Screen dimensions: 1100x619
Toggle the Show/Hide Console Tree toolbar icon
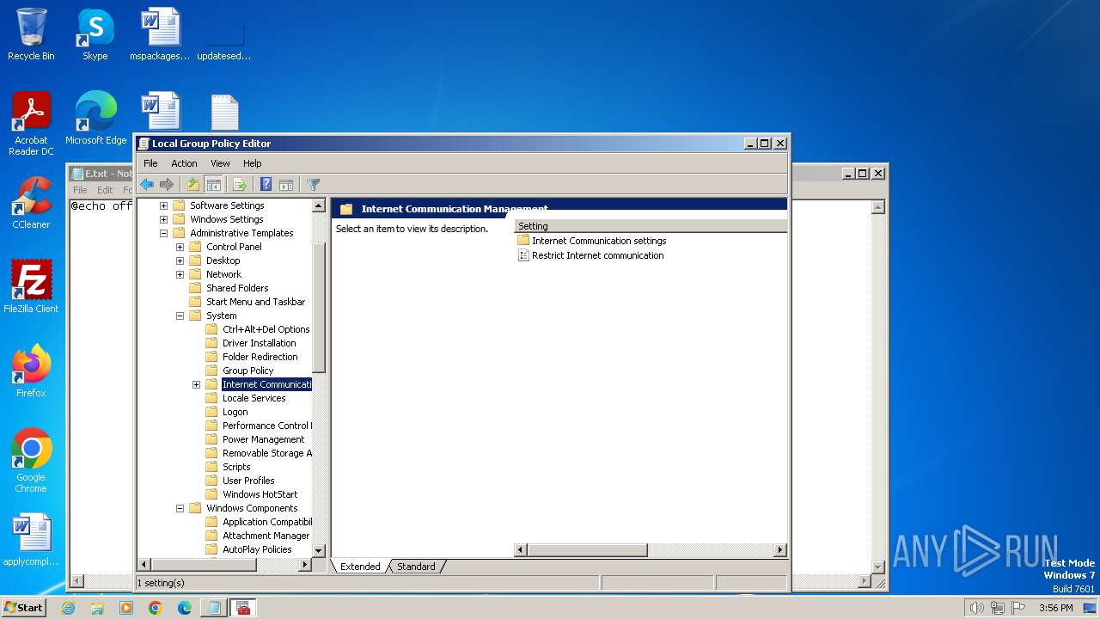[x=214, y=185]
